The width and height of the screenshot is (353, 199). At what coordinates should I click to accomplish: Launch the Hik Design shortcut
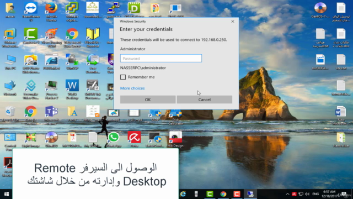(x=175, y=140)
